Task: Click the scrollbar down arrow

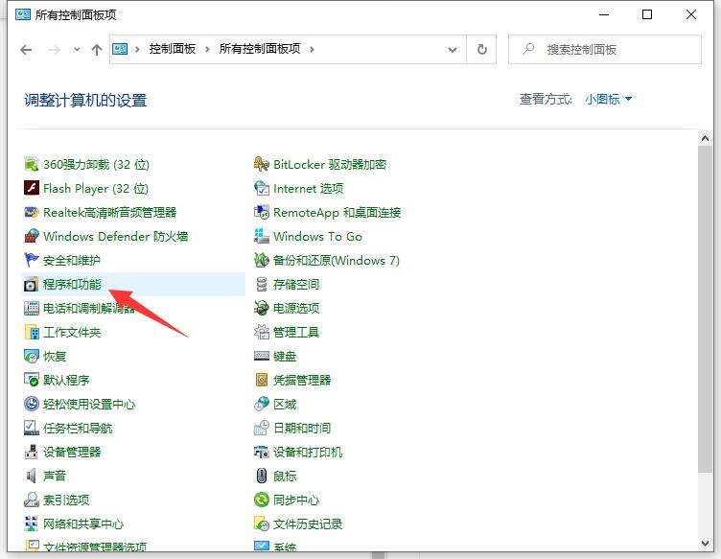Action: coord(705,544)
